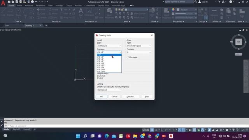Choose 0'-0 1/32" precision option
The width and height of the screenshot is (249, 140).
click(x=109, y=65)
